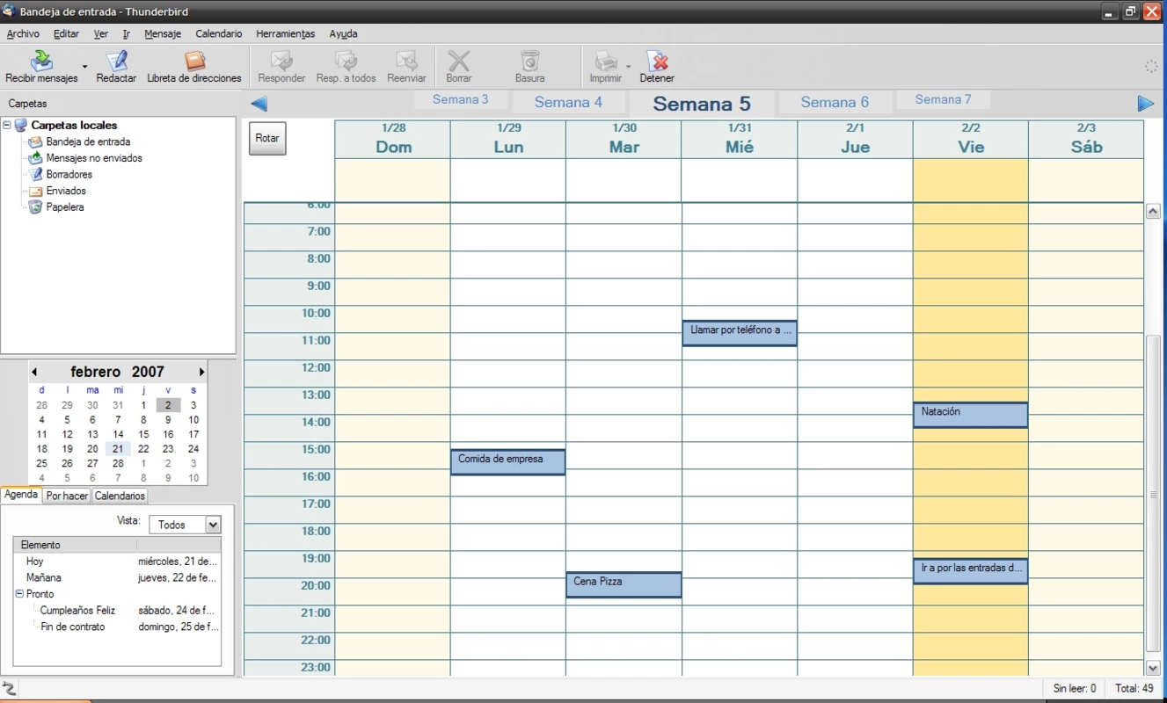Go to previous week with left arrow
The height and width of the screenshot is (703, 1167).
coord(259,104)
